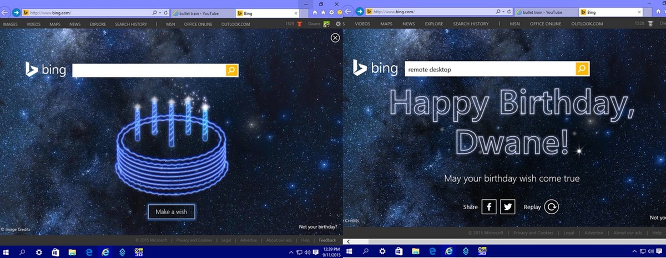
Task: Open Bing rewards medal icon in right window
Action: point(650,24)
